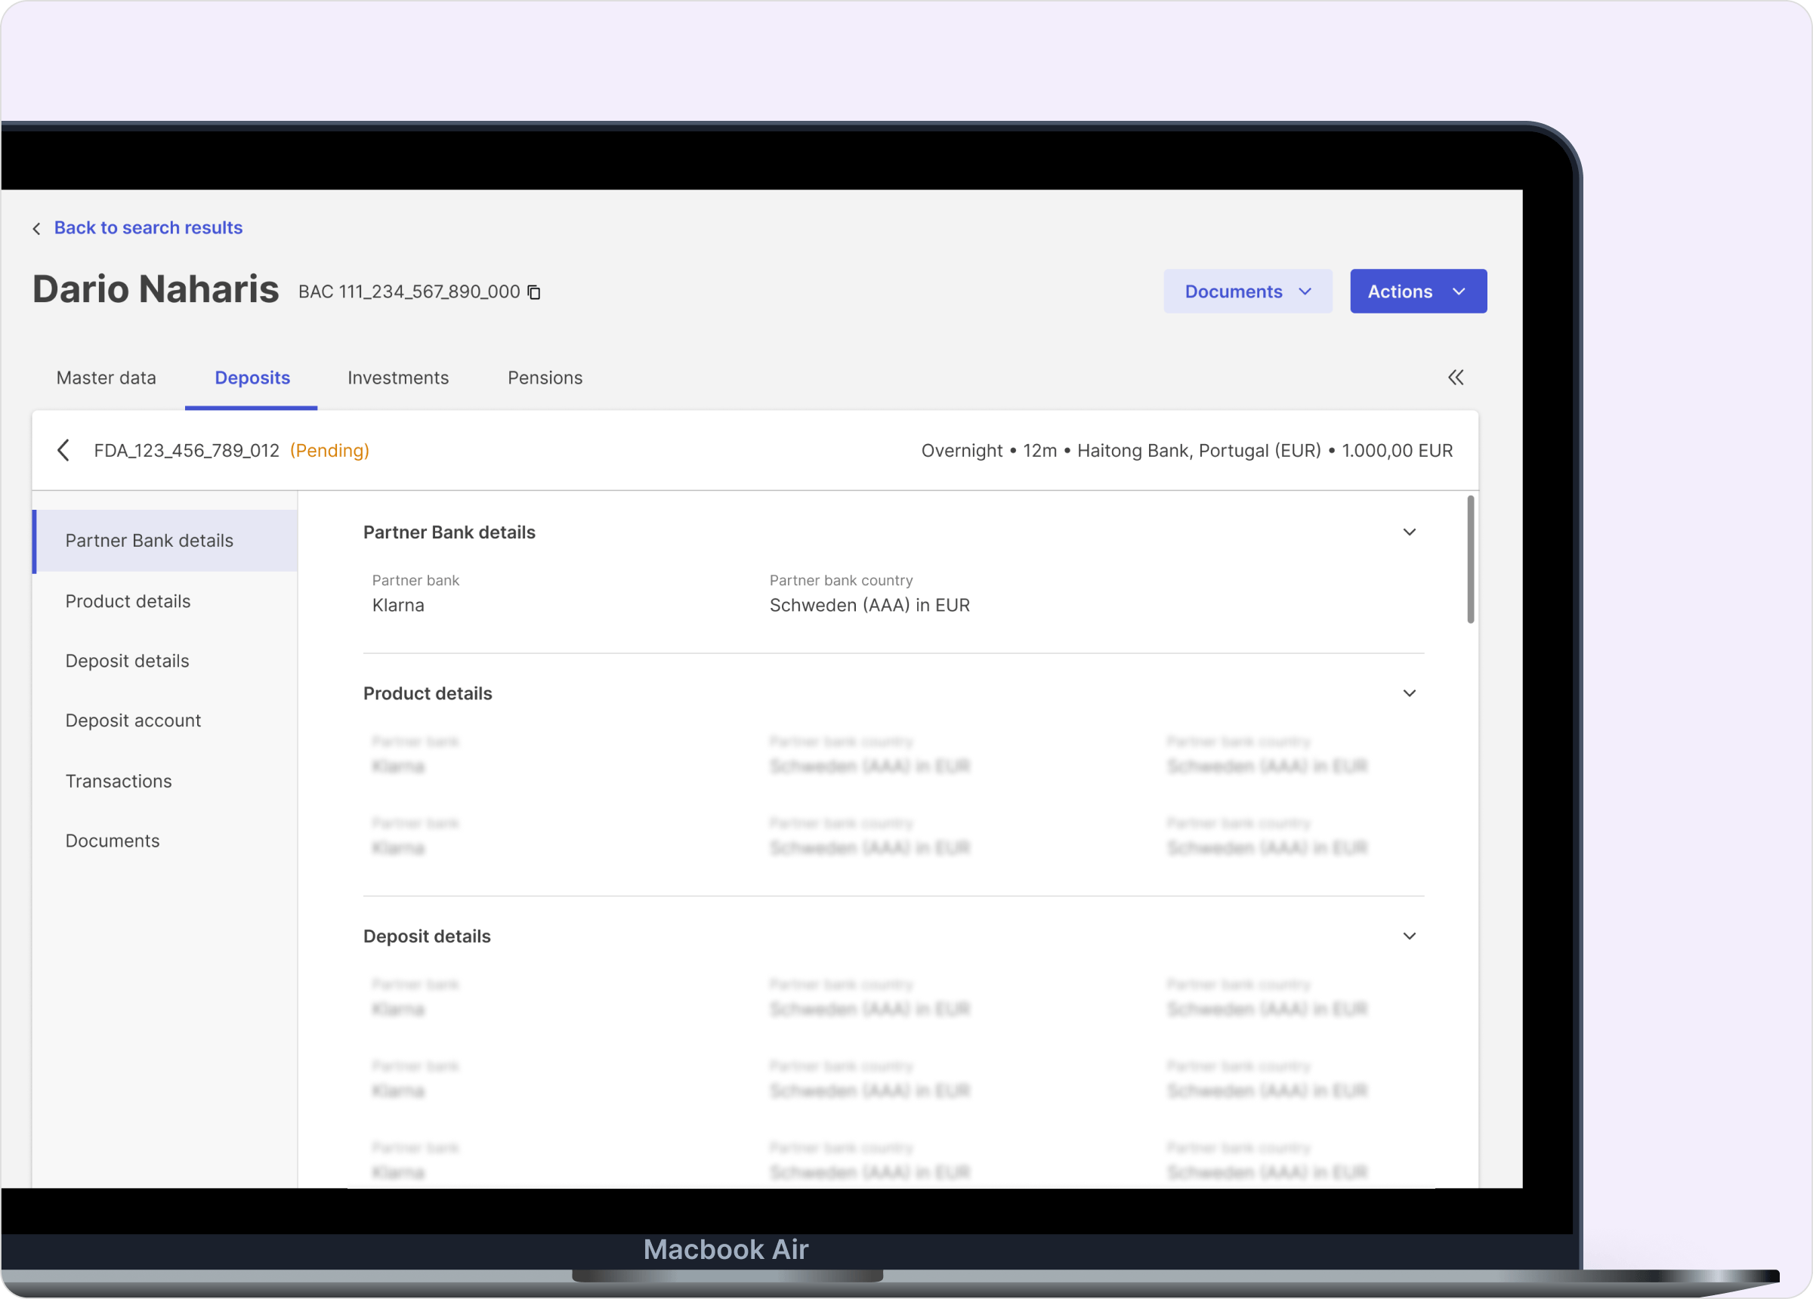Open the Documents dropdown button
The width and height of the screenshot is (1813, 1299).
(1247, 292)
